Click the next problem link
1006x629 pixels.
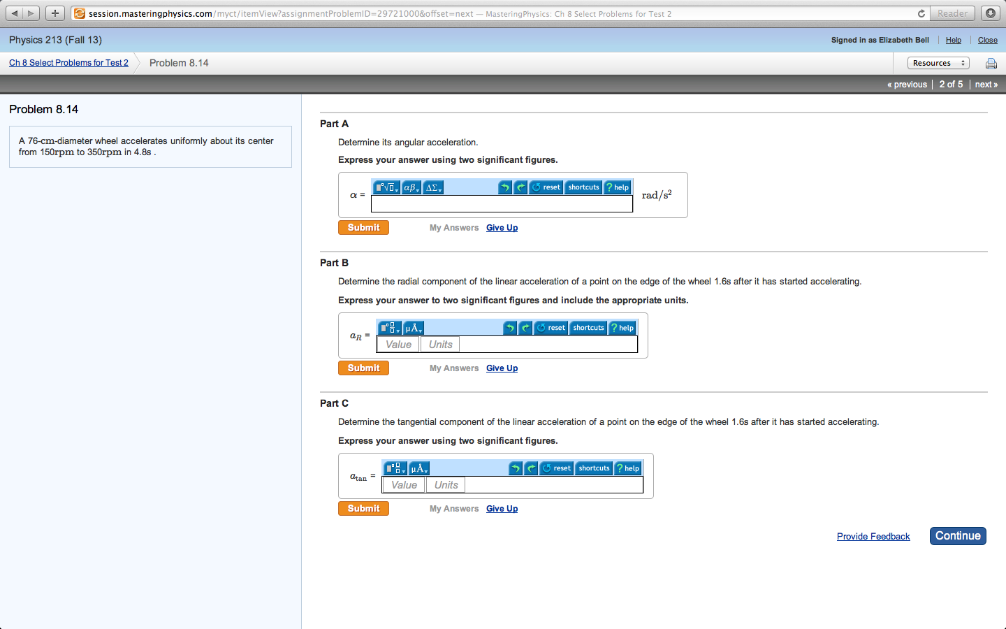985,84
